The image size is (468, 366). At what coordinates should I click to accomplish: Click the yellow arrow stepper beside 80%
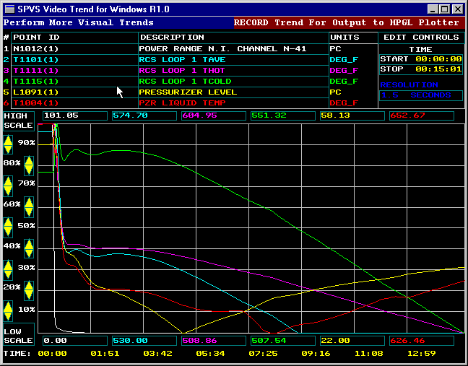point(29,165)
